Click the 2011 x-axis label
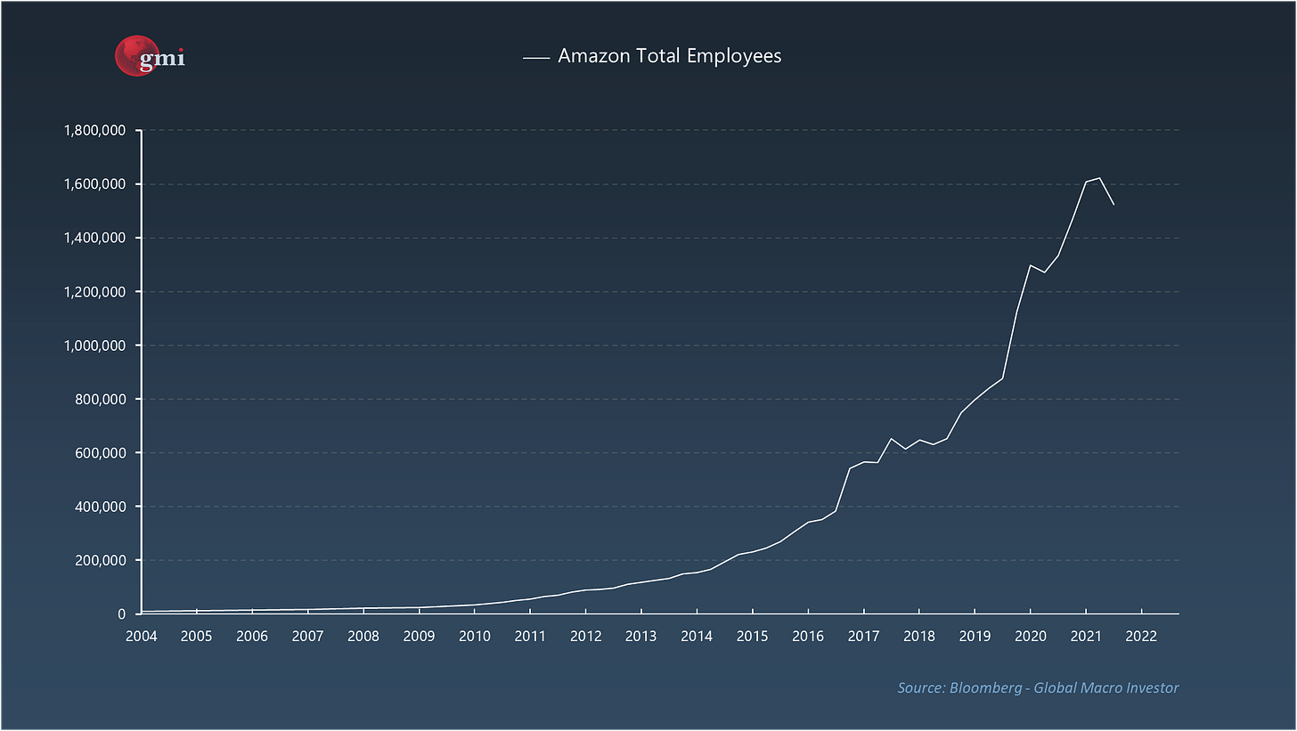The width and height of the screenshot is (1297, 731). point(530,637)
